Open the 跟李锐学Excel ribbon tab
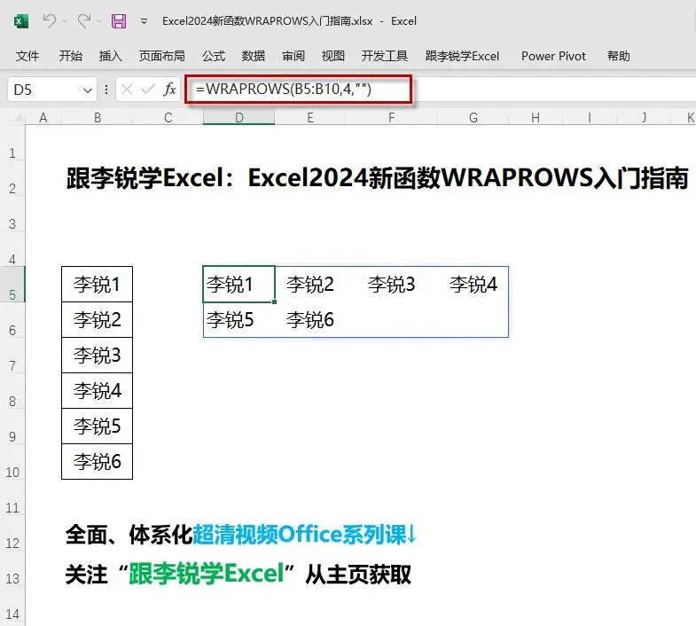Image resolution: width=696 pixels, height=626 pixels. tap(462, 56)
